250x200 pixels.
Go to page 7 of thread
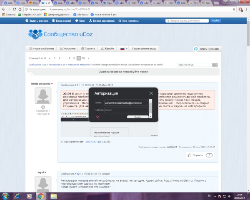(69, 58)
